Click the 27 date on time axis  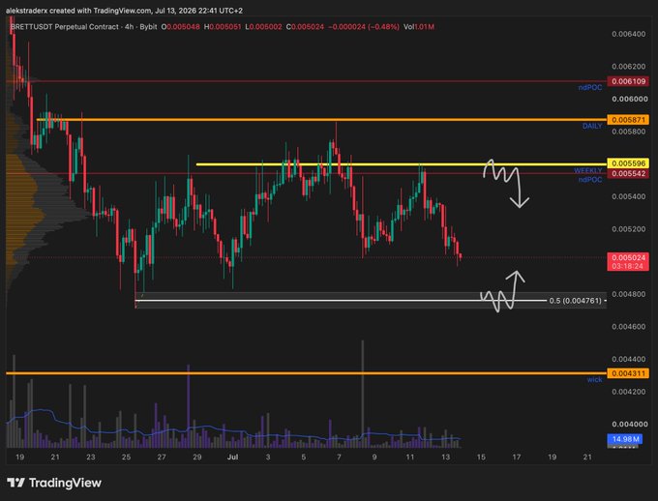pyautogui.click(x=162, y=457)
